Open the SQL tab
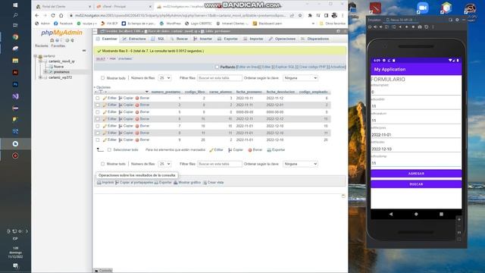The height and width of the screenshot is (273, 485). point(158,39)
